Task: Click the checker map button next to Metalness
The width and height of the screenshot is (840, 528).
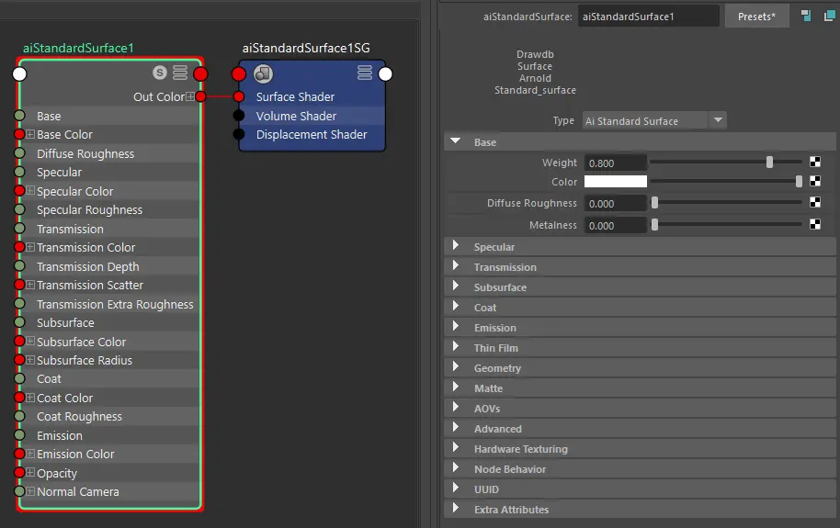Action: [815, 225]
